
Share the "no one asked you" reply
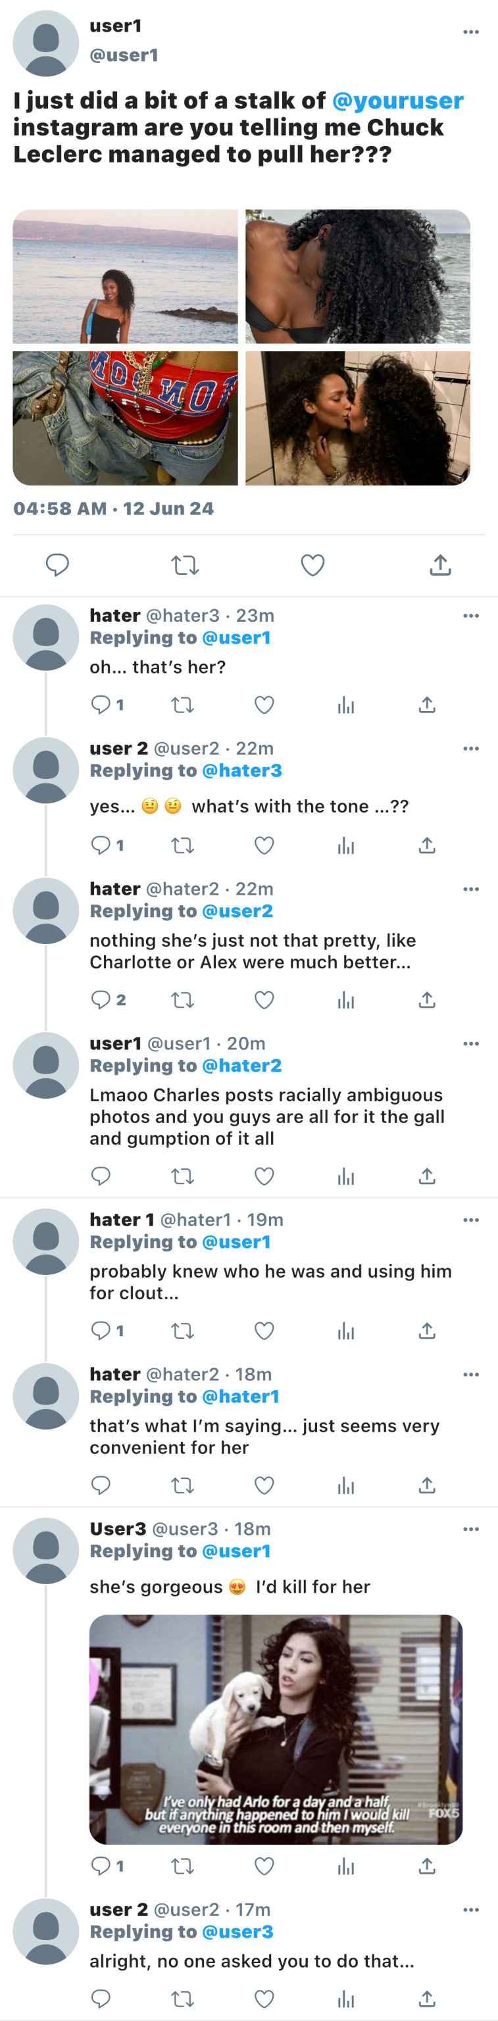pyautogui.click(x=427, y=1998)
